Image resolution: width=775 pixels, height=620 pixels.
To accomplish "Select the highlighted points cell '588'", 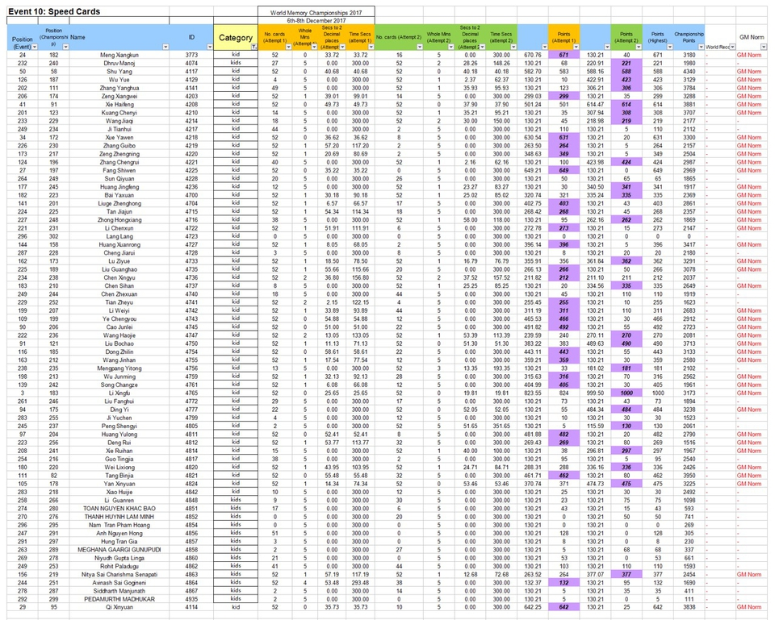I will [x=626, y=72].
